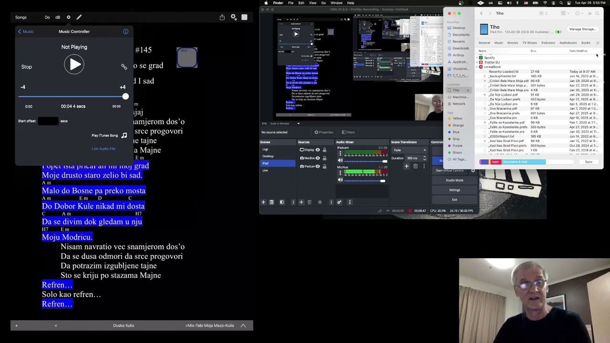Tap the Do button in toolbar

(x=47, y=17)
